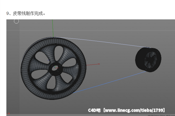This screenshot has height=116, width=175.
Task: Click the step 9 caption text '皮带线制作完成'
Action: (x=28, y=13)
